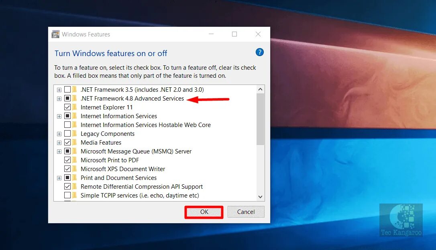Toggle the Internet Information Services checkbox
Screen dimensions: 436x250
click(67, 116)
